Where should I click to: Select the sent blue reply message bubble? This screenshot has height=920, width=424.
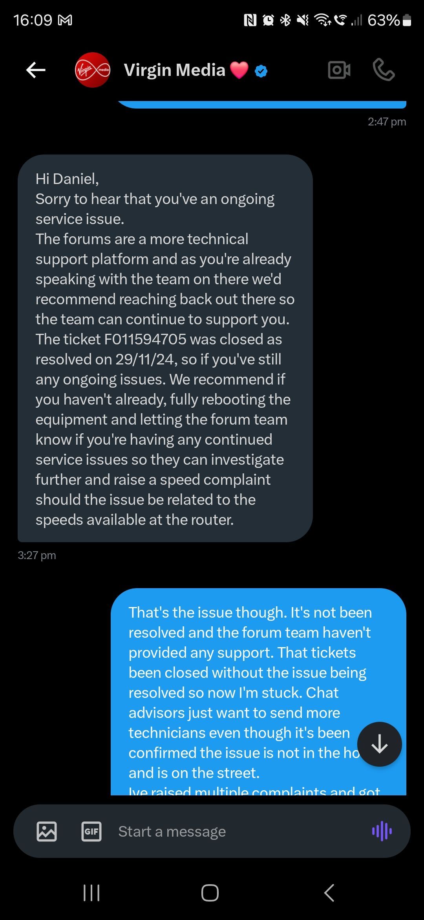click(x=258, y=692)
